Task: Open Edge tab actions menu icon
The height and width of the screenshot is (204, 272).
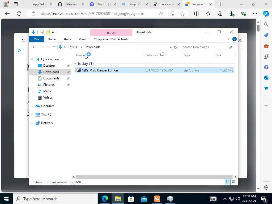Action: 16,4
